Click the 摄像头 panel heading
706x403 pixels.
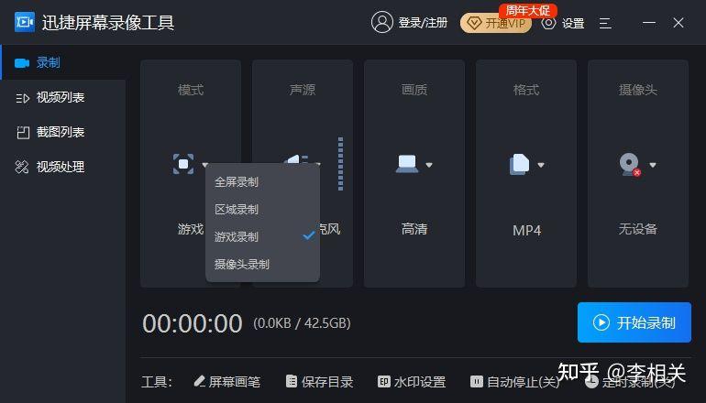[x=637, y=90]
